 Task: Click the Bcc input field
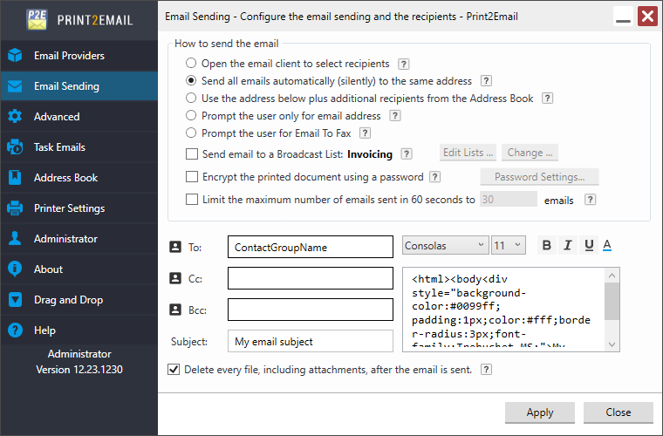[x=311, y=310]
